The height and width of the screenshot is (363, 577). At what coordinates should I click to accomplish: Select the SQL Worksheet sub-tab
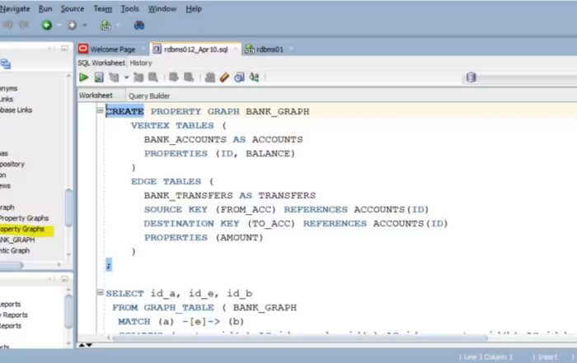click(x=101, y=63)
